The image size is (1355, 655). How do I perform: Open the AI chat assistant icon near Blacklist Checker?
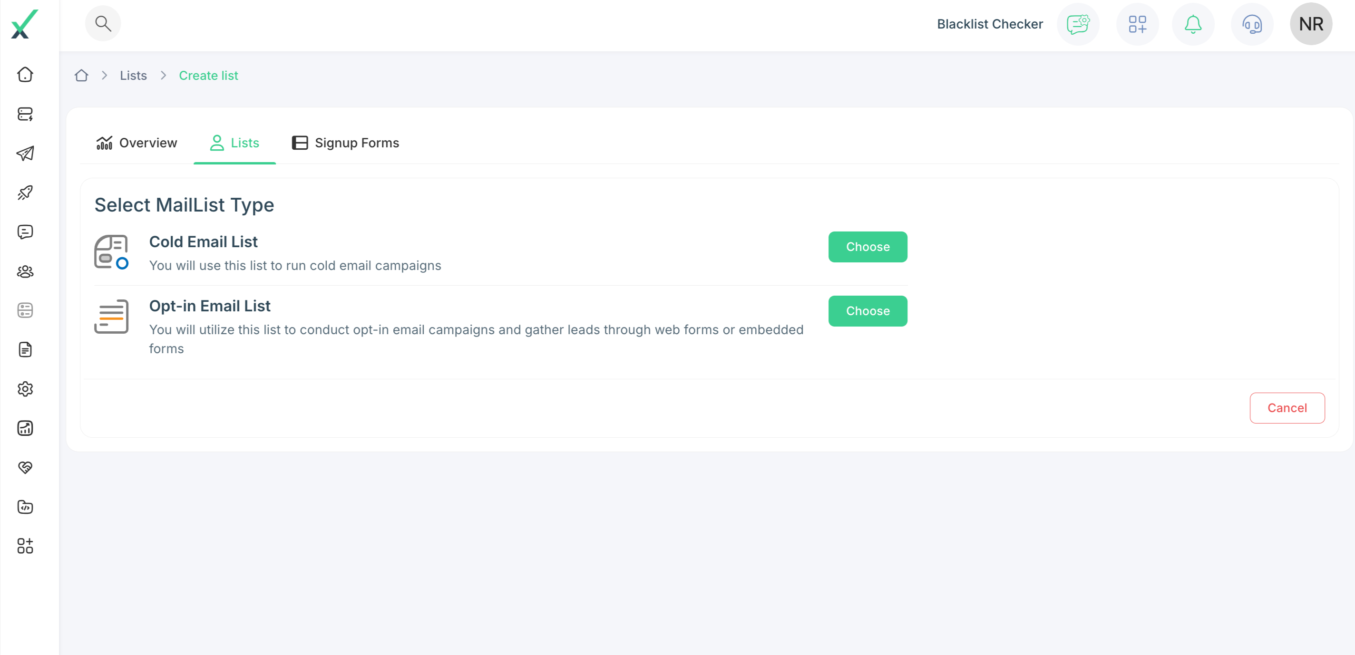pos(1078,24)
